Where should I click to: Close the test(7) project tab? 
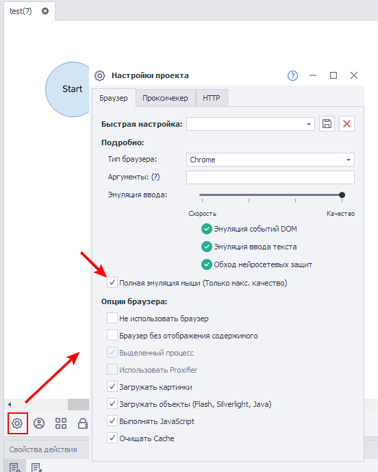click(x=45, y=11)
